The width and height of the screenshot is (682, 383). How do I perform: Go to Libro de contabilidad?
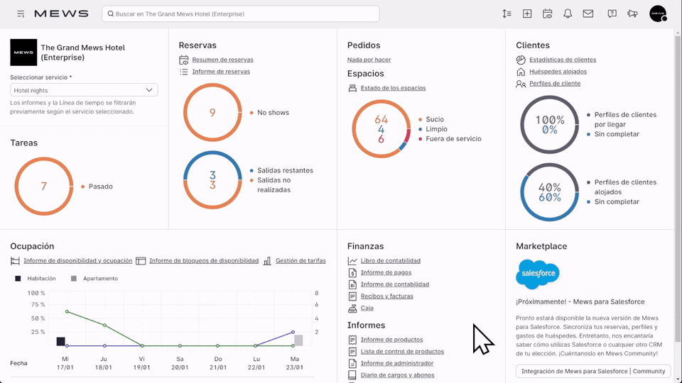pyautogui.click(x=390, y=261)
